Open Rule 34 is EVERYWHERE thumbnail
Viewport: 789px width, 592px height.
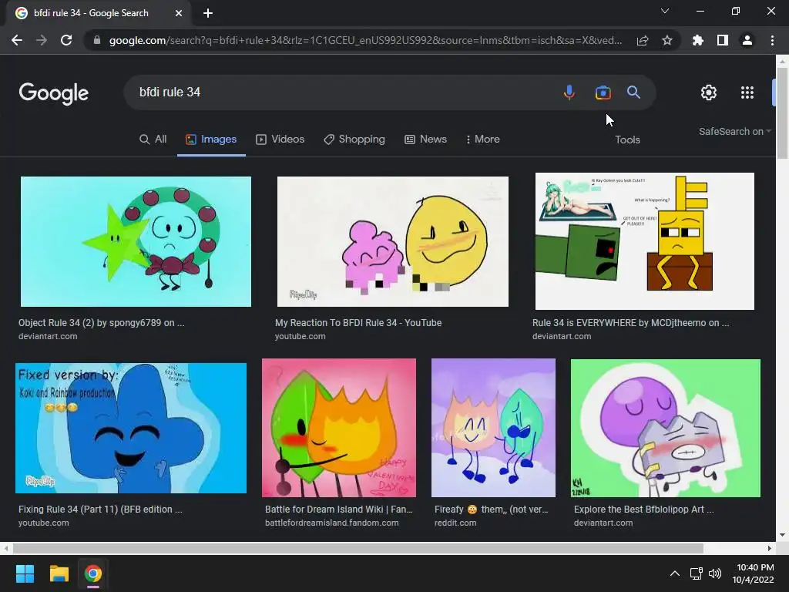[x=645, y=241]
